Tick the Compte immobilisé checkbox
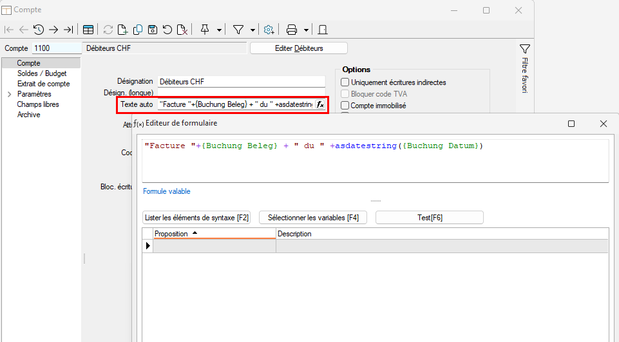The width and height of the screenshot is (619, 342). click(345, 106)
